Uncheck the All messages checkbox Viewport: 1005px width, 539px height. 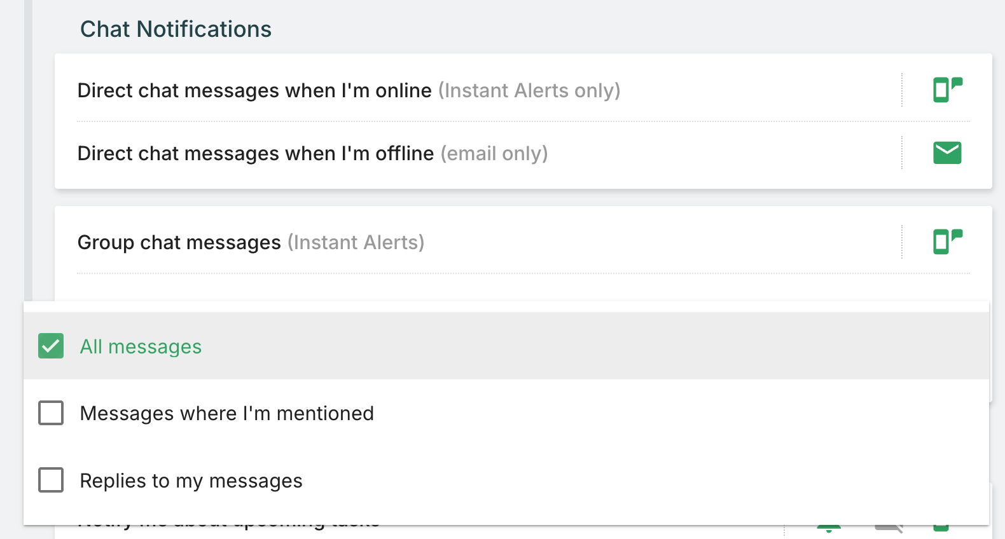pos(51,346)
